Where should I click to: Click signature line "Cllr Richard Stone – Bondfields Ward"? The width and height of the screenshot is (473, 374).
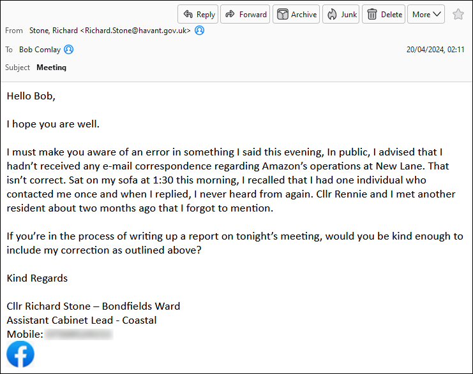[x=94, y=306]
